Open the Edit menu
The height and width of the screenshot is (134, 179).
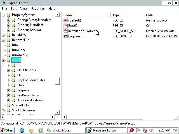14,9
